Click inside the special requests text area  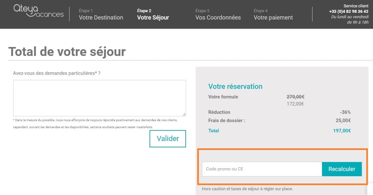point(99,97)
